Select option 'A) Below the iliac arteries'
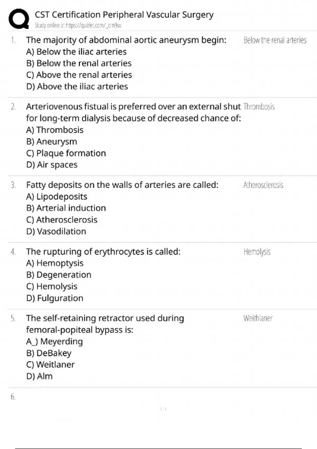This screenshot has width=317, height=449. point(76,52)
